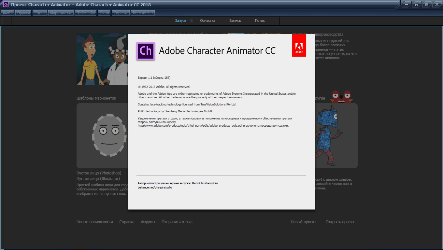Switch to the Оснастка workspace tab
The width and height of the screenshot is (443, 250).
(x=207, y=21)
